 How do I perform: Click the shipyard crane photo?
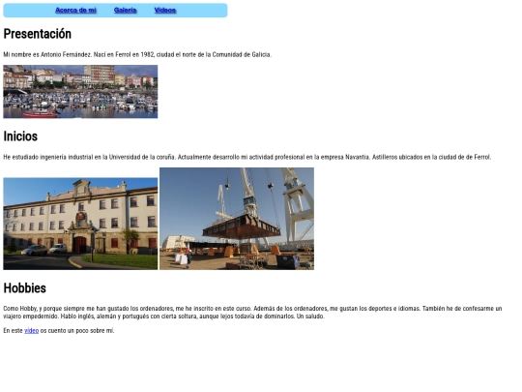237,219
